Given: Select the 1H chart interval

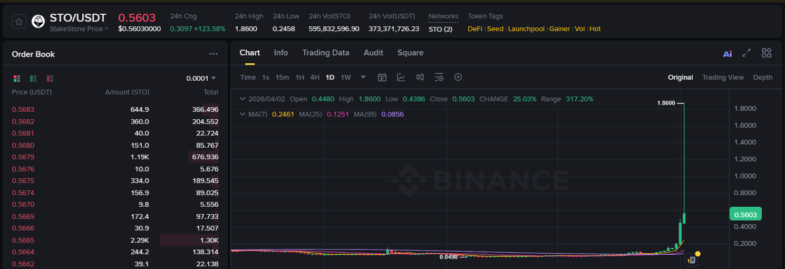Looking at the screenshot, I should click(299, 77).
